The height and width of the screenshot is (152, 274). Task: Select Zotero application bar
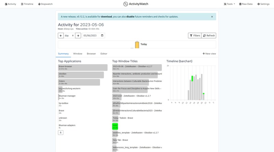pos(79,82)
